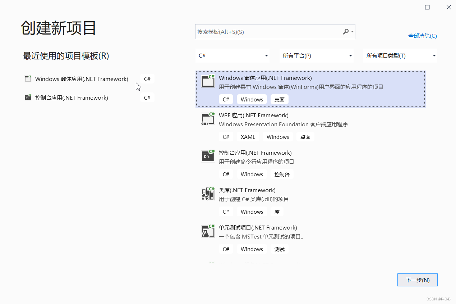Choose recent Windows 窗体应用(.NET Framework) entry
Image resolution: width=456 pixels, height=304 pixels.
click(x=89, y=79)
